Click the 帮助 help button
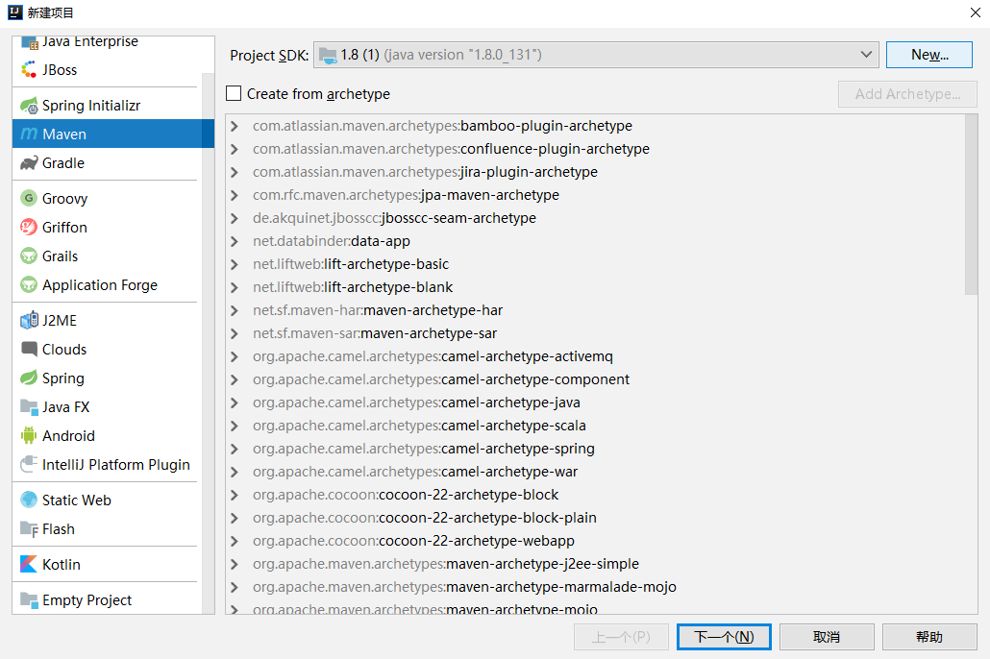Viewport: 990px width, 659px height. point(929,637)
